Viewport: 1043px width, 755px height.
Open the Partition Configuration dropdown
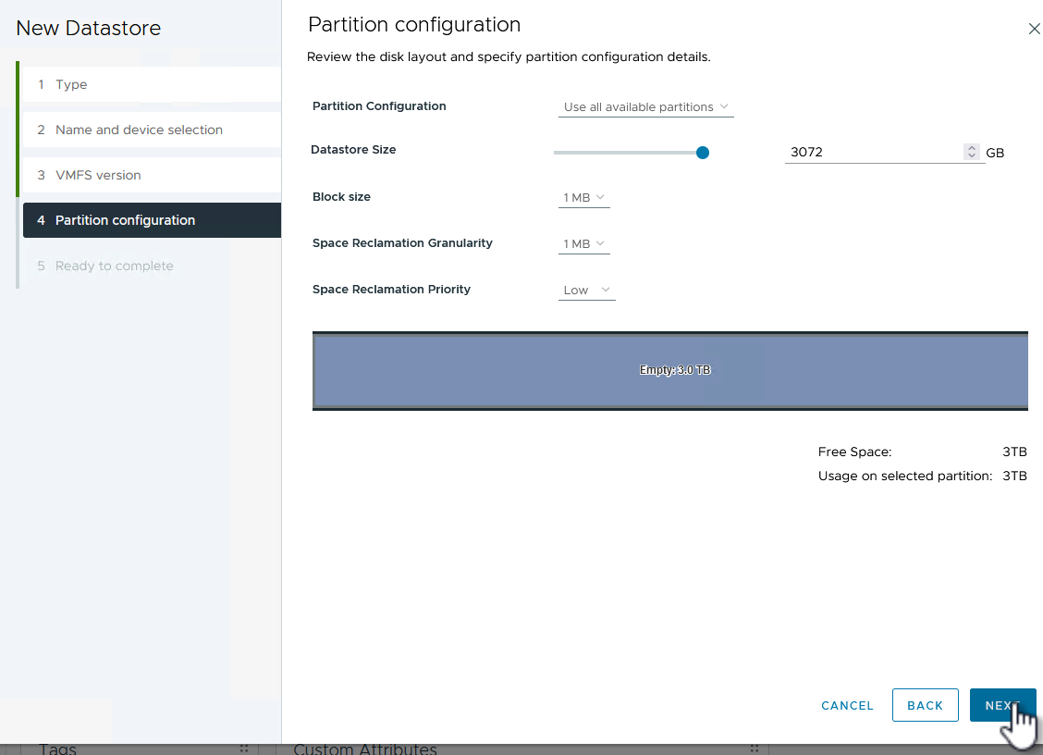point(645,107)
